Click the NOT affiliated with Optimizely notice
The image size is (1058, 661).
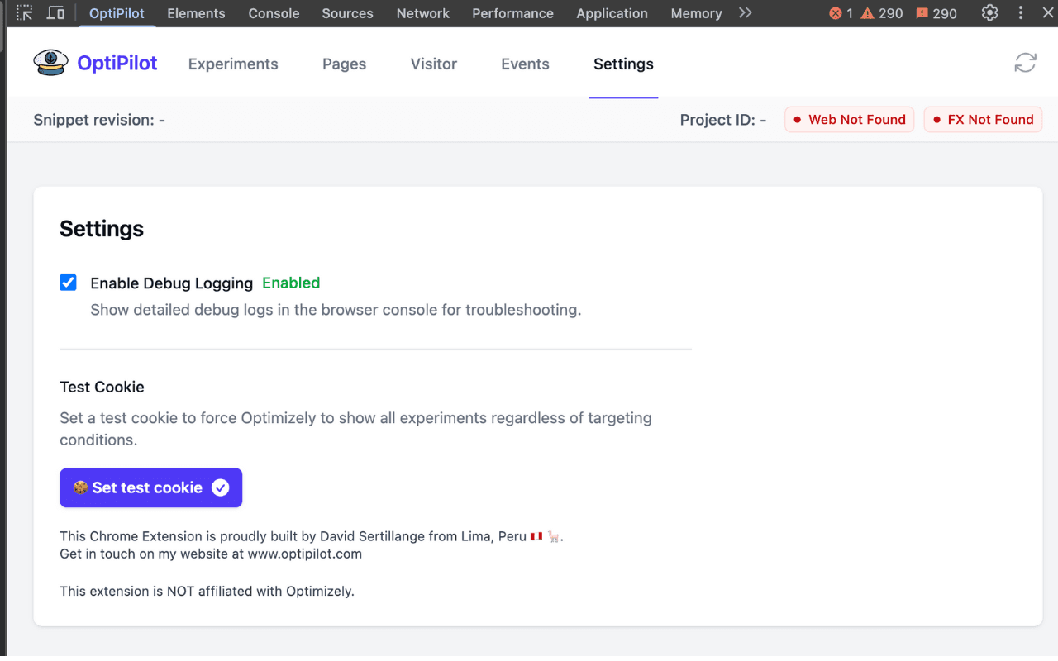[207, 591]
